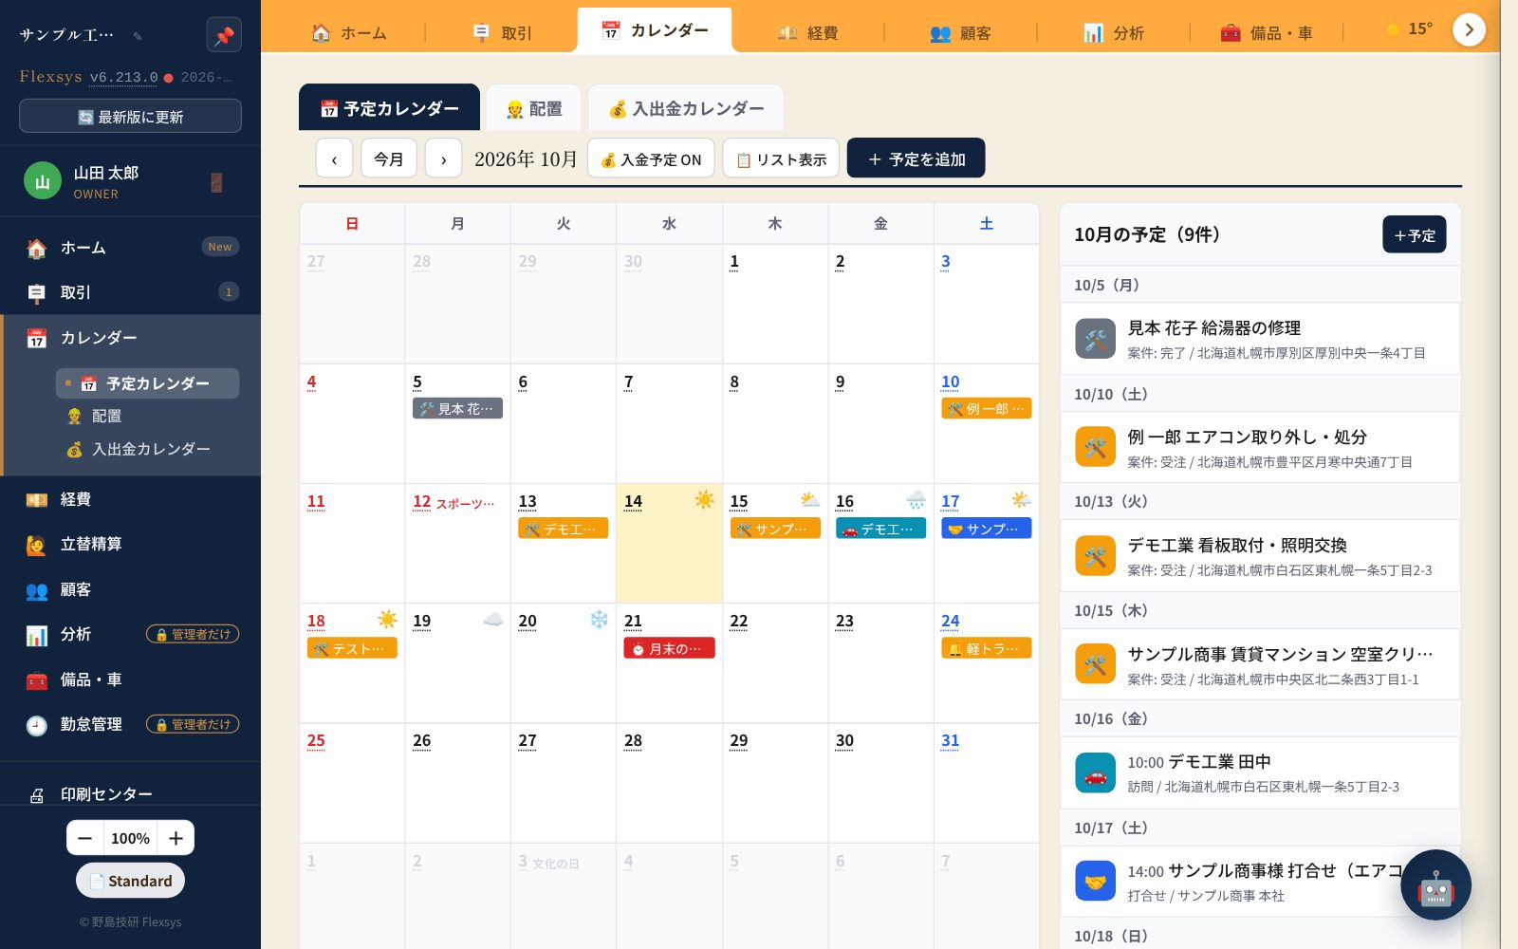Open the 月末の… event on October 21
Screen dimensions: 1518x949
tap(669, 648)
